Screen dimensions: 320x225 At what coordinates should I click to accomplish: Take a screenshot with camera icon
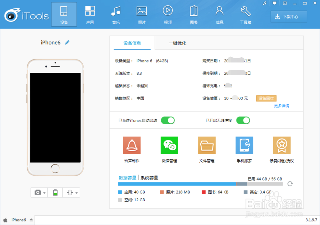pos(37,193)
